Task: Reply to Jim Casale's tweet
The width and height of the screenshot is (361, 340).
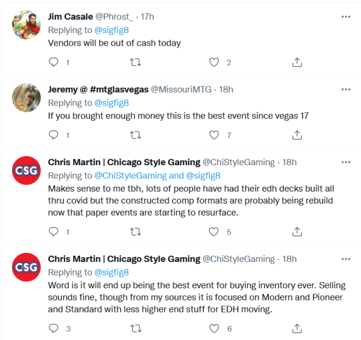Action: (x=54, y=62)
